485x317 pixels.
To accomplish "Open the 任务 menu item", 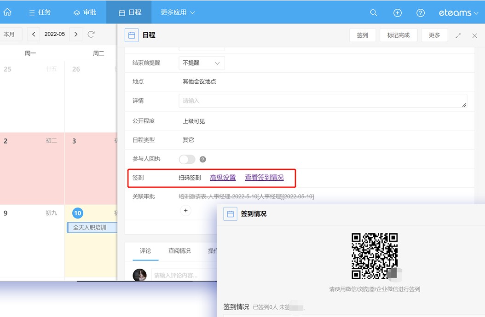I will [x=40, y=12].
